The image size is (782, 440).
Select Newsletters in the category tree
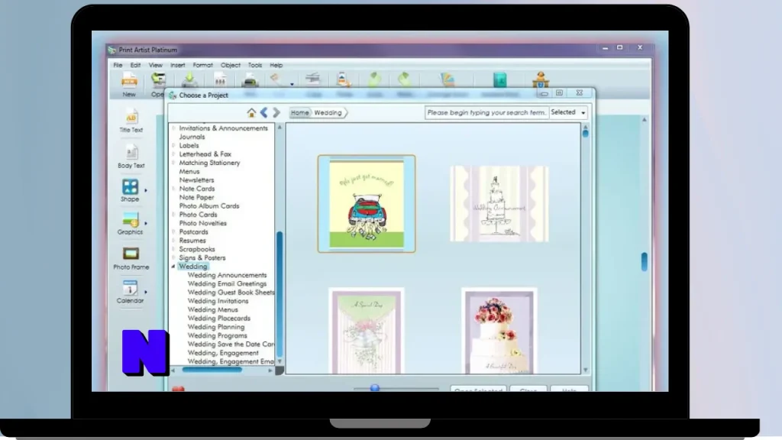pos(196,180)
